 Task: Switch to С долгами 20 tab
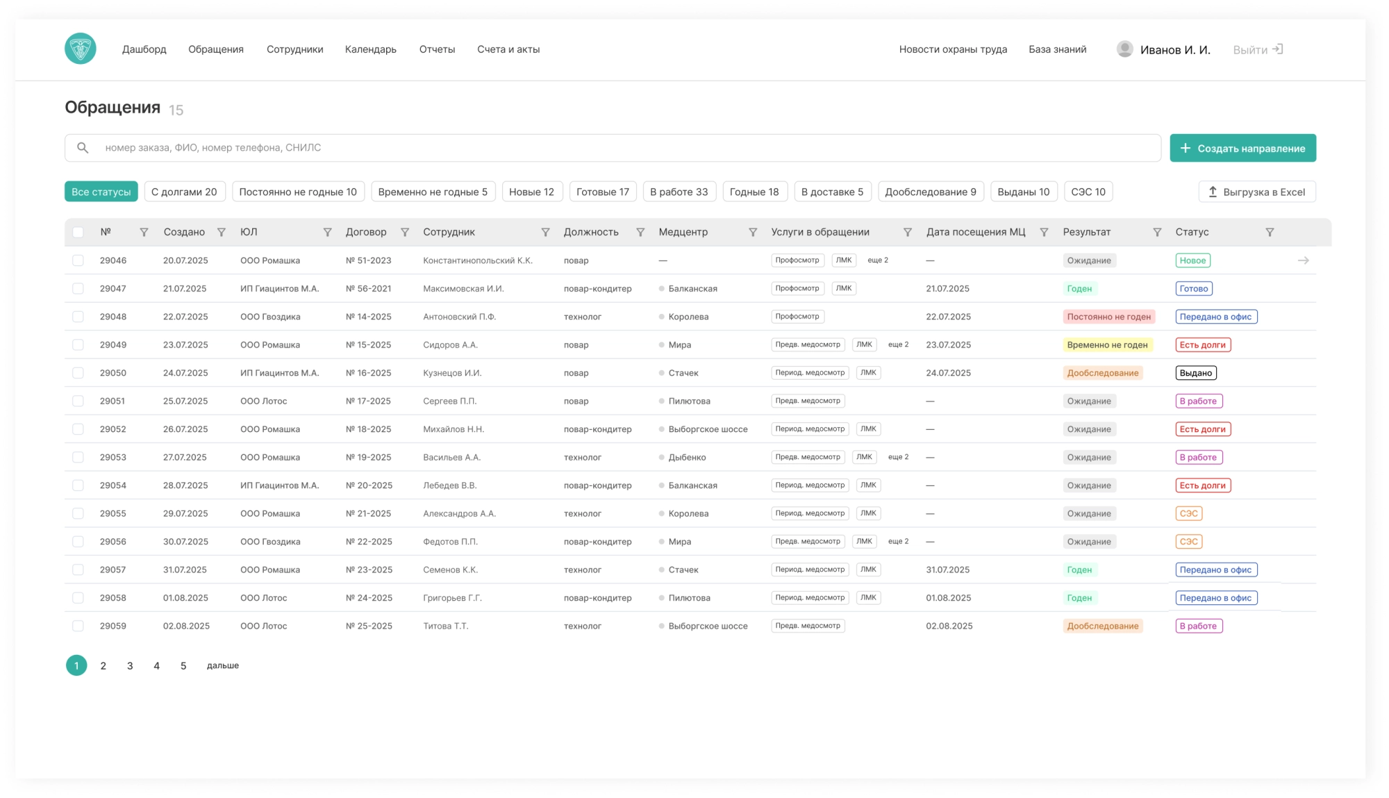point(184,192)
